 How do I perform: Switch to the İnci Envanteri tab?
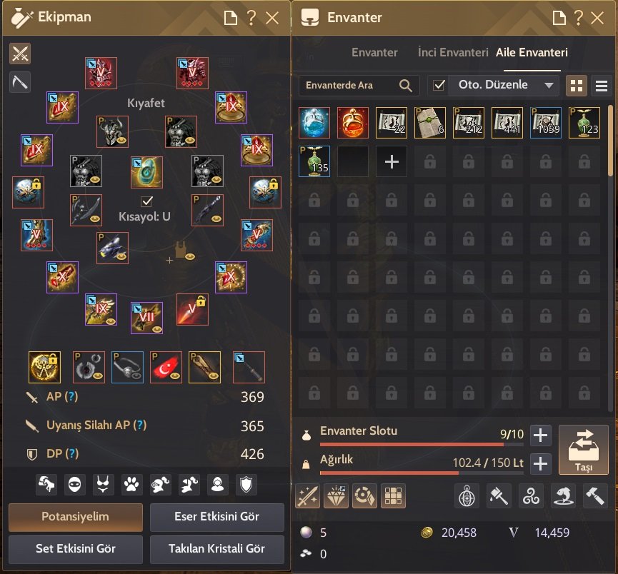453,52
